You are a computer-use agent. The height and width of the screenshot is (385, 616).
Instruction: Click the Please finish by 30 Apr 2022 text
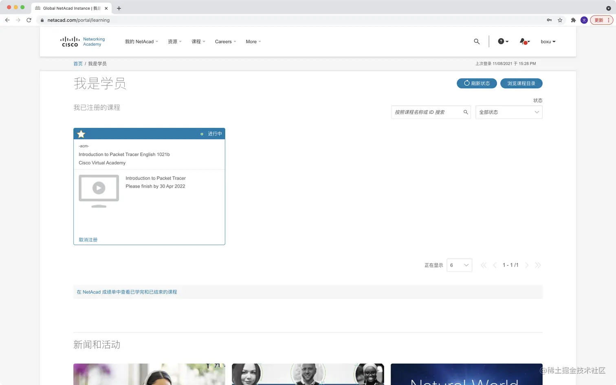(155, 186)
